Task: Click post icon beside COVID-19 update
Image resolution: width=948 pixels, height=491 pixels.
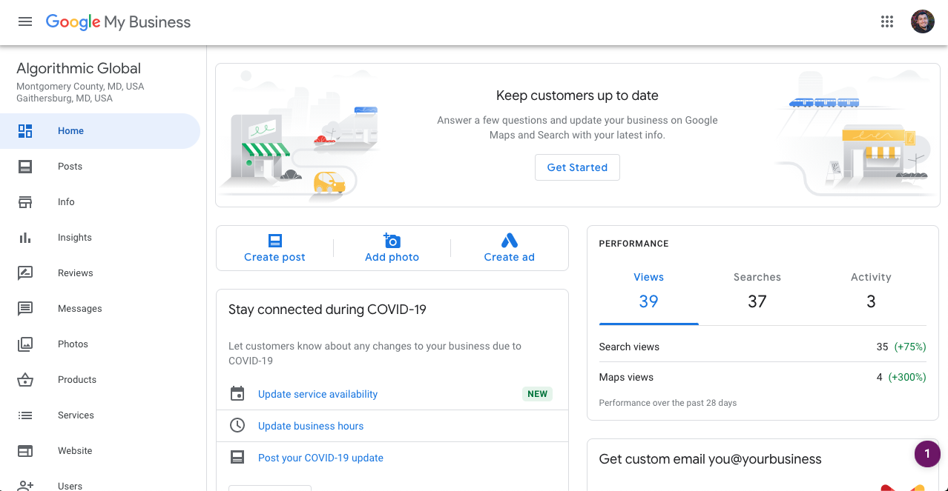Action: 237,458
